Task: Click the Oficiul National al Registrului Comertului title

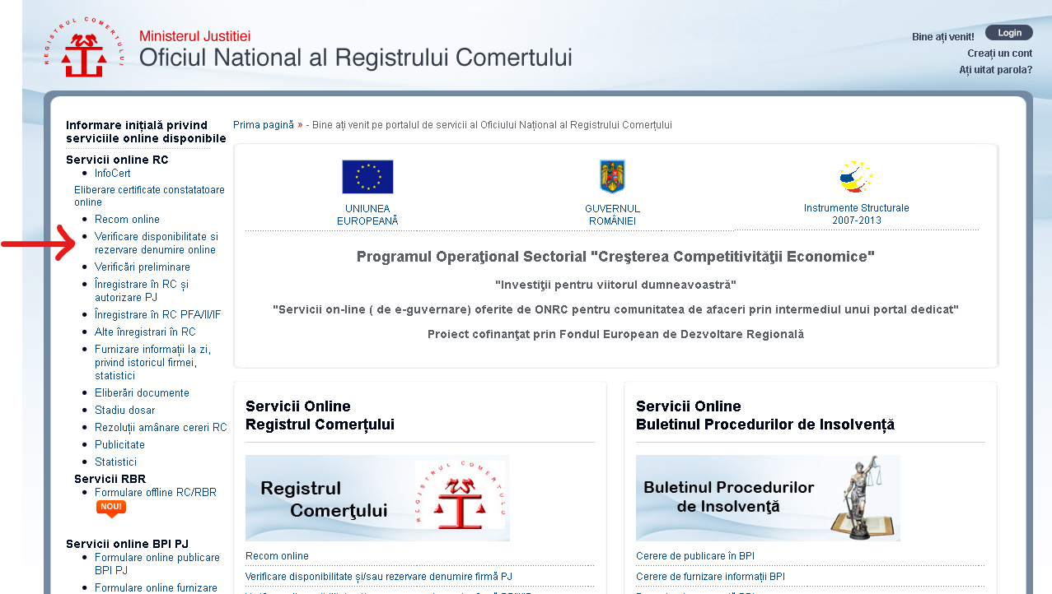Action: pos(355,58)
